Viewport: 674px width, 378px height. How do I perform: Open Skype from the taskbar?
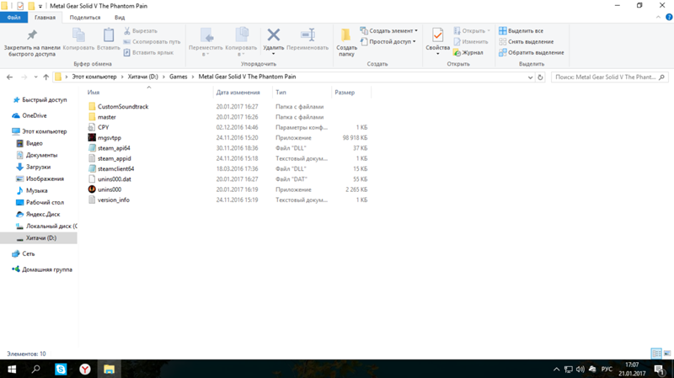(x=61, y=369)
